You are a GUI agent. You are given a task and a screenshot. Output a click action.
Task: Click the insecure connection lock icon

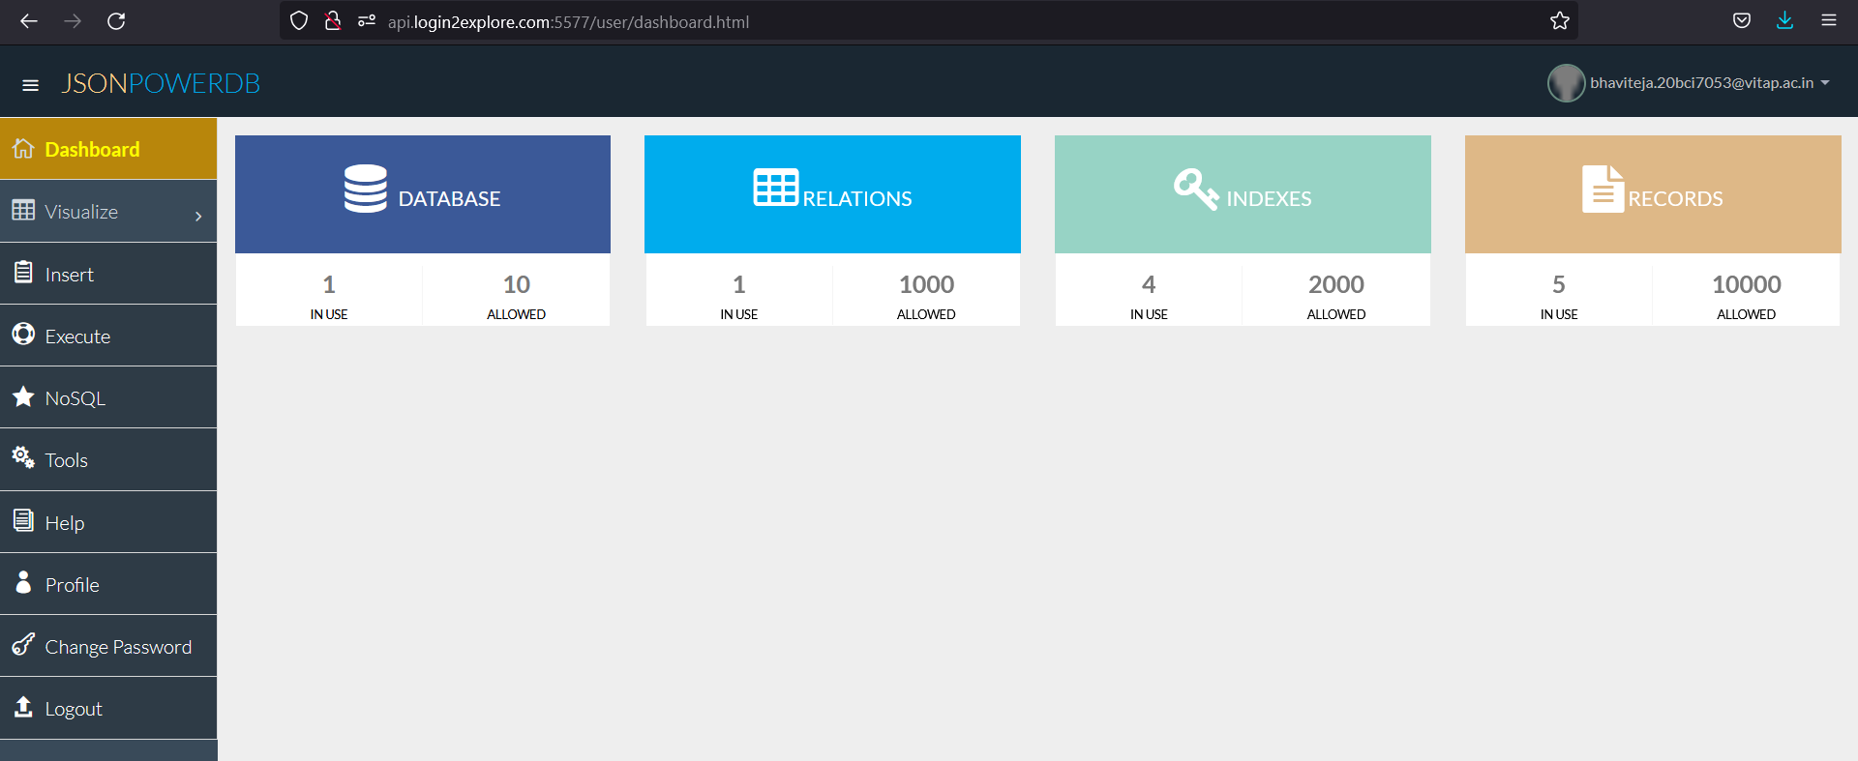pyautogui.click(x=333, y=20)
